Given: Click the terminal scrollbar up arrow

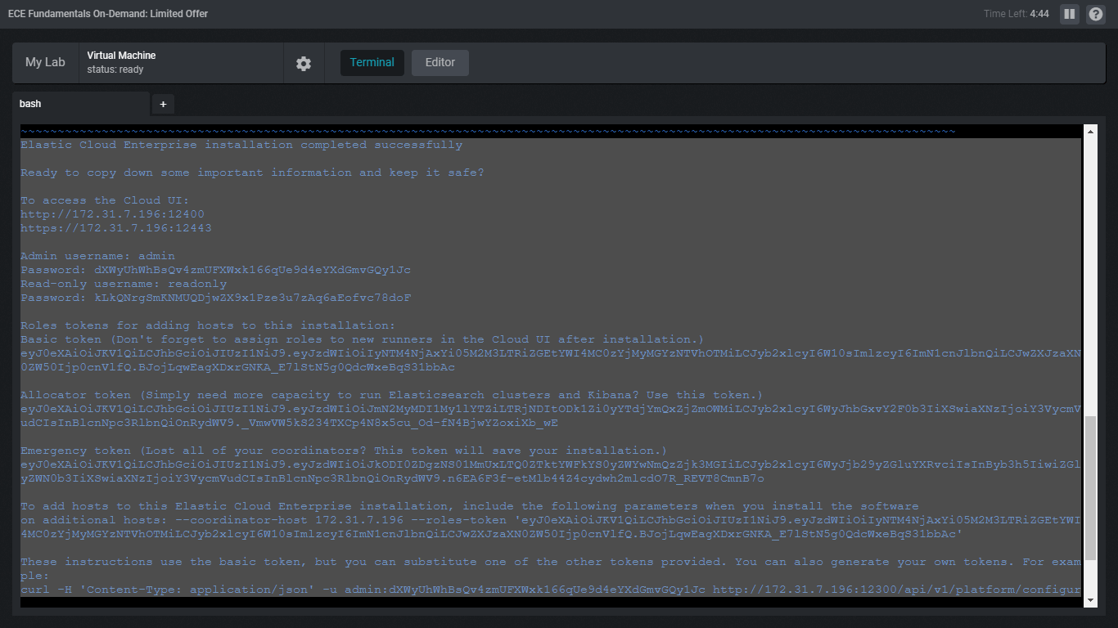Looking at the screenshot, I should (1089, 131).
